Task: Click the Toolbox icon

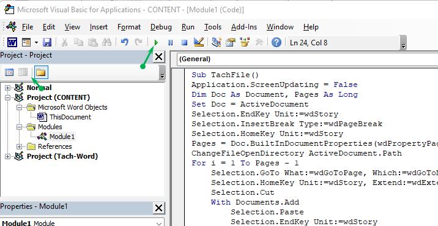Action: (x=259, y=42)
